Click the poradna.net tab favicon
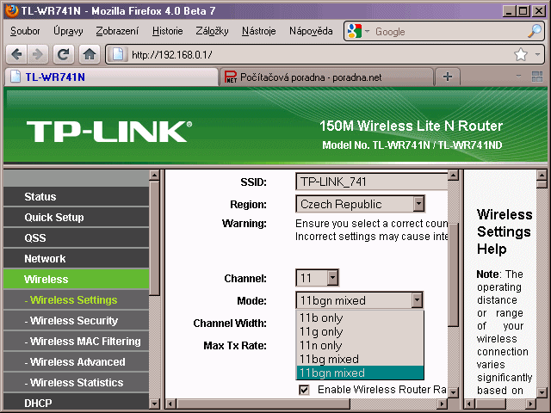Screen dimensions: 551x413 point(231,77)
